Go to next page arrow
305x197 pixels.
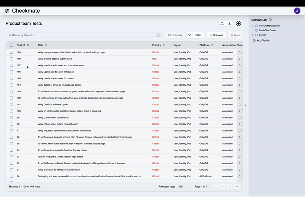(x=230, y=186)
